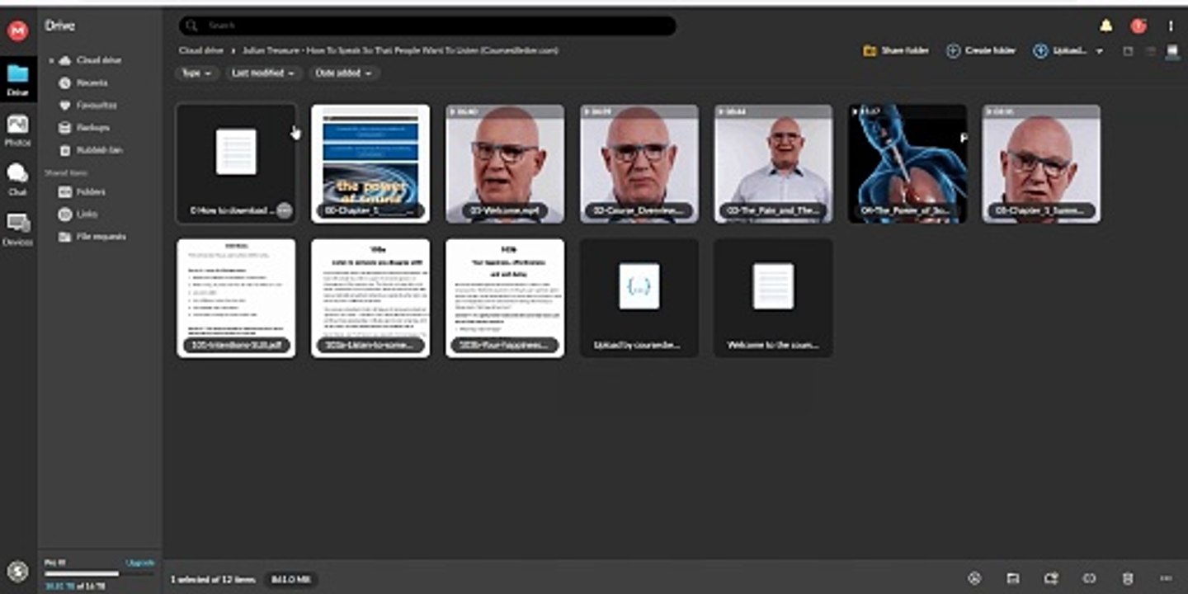1188x594 pixels.
Task: Open shared Folders in the sidebar
Action: click(82, 191)
